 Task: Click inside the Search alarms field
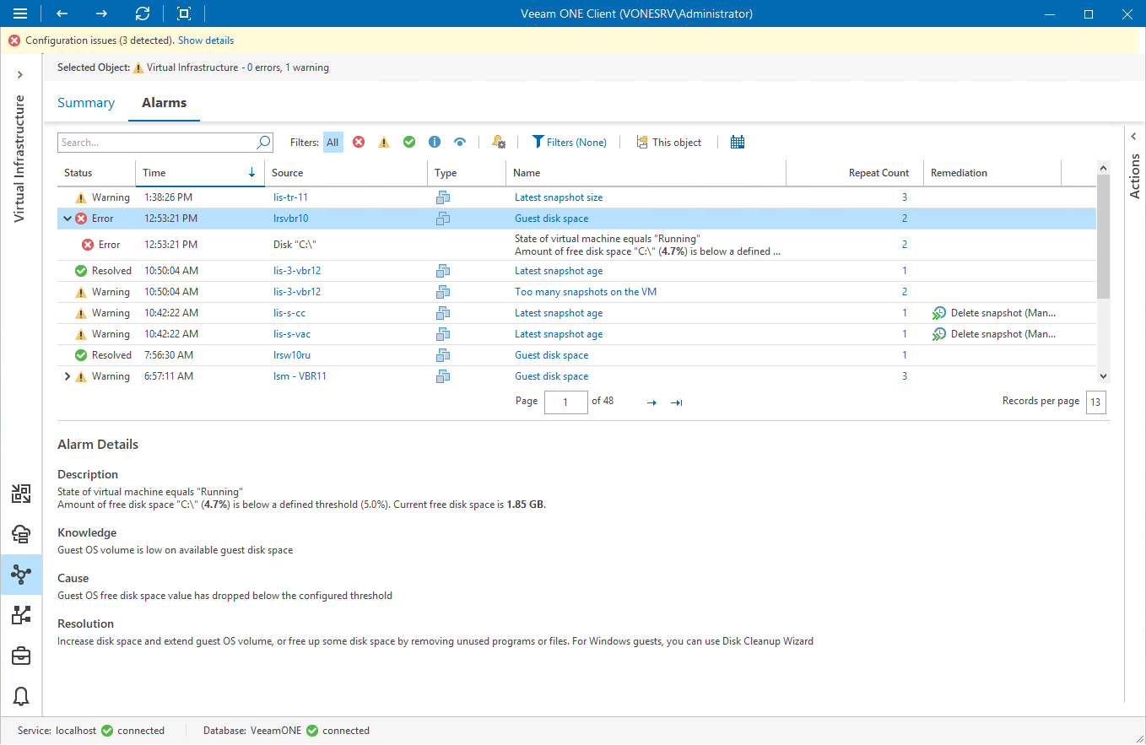(152, 142)
